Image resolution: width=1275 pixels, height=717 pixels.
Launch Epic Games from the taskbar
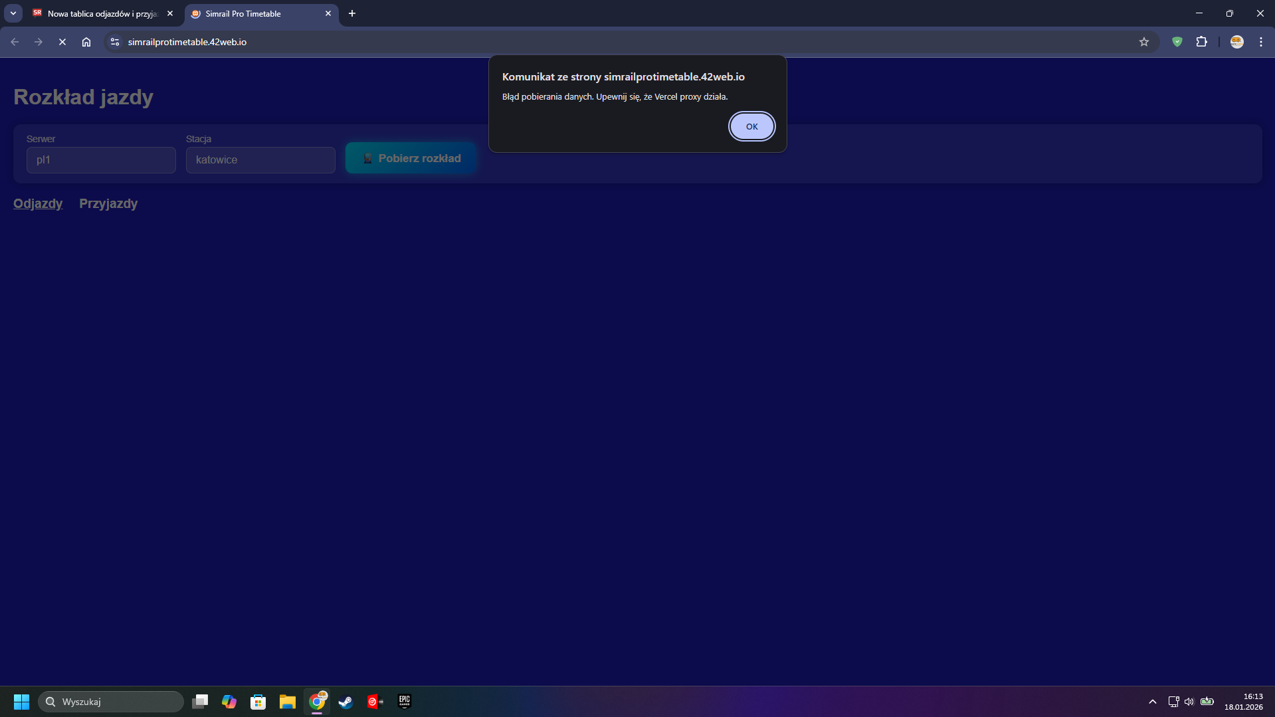point(405,702)
